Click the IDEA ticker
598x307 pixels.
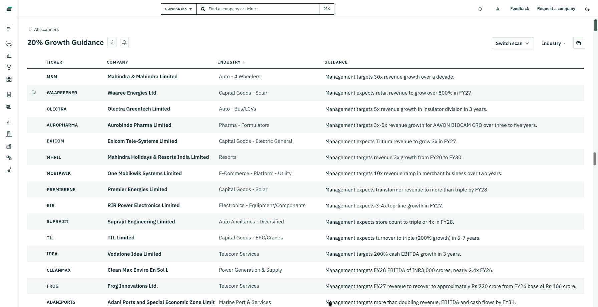[52, 254]
